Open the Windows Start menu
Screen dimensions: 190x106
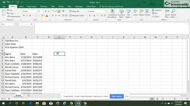[3, 103]
